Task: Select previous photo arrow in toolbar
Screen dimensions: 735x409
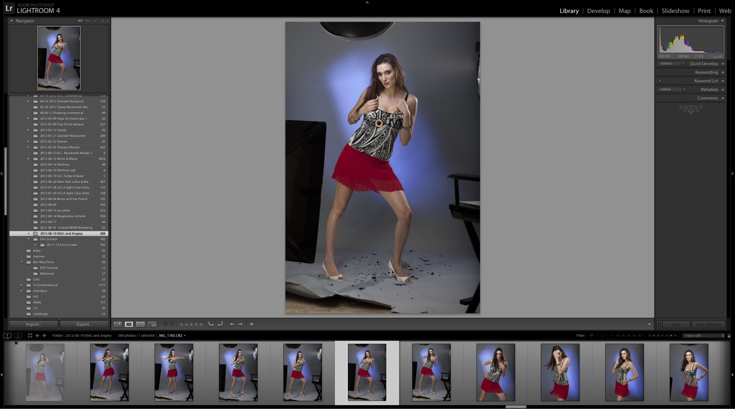Action: click(x=232, y=324)
